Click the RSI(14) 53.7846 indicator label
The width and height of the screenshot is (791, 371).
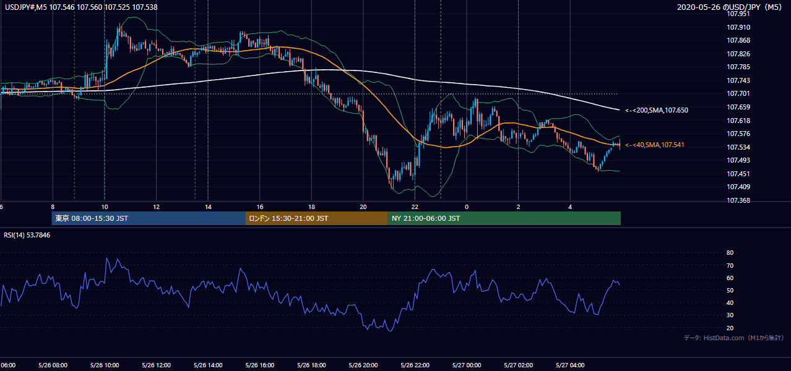coord(27,235)
